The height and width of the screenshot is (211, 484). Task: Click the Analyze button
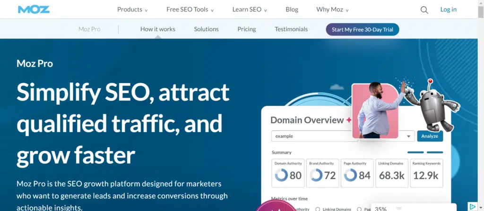tap(430, 136)
